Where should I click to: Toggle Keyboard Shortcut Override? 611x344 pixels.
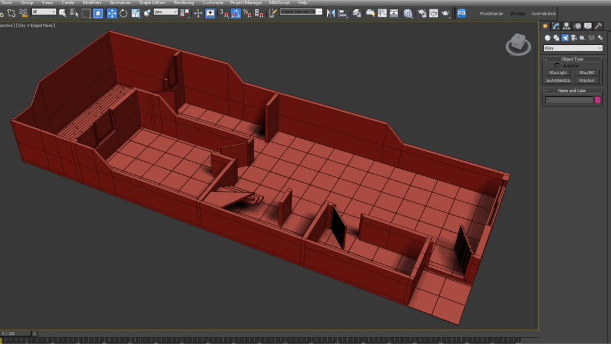(x=210, y=13)
